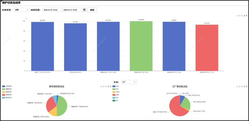The image size is (249, 121).
Task: Click the 搜索 button
Action: click(x=92, y=10)
